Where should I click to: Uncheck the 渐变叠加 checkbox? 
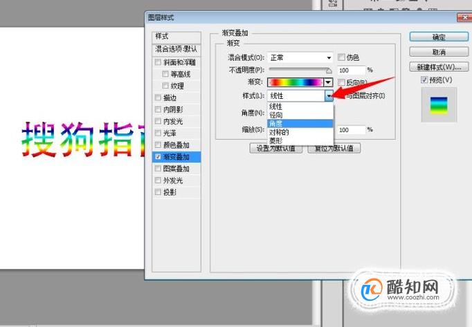(158, 157)
